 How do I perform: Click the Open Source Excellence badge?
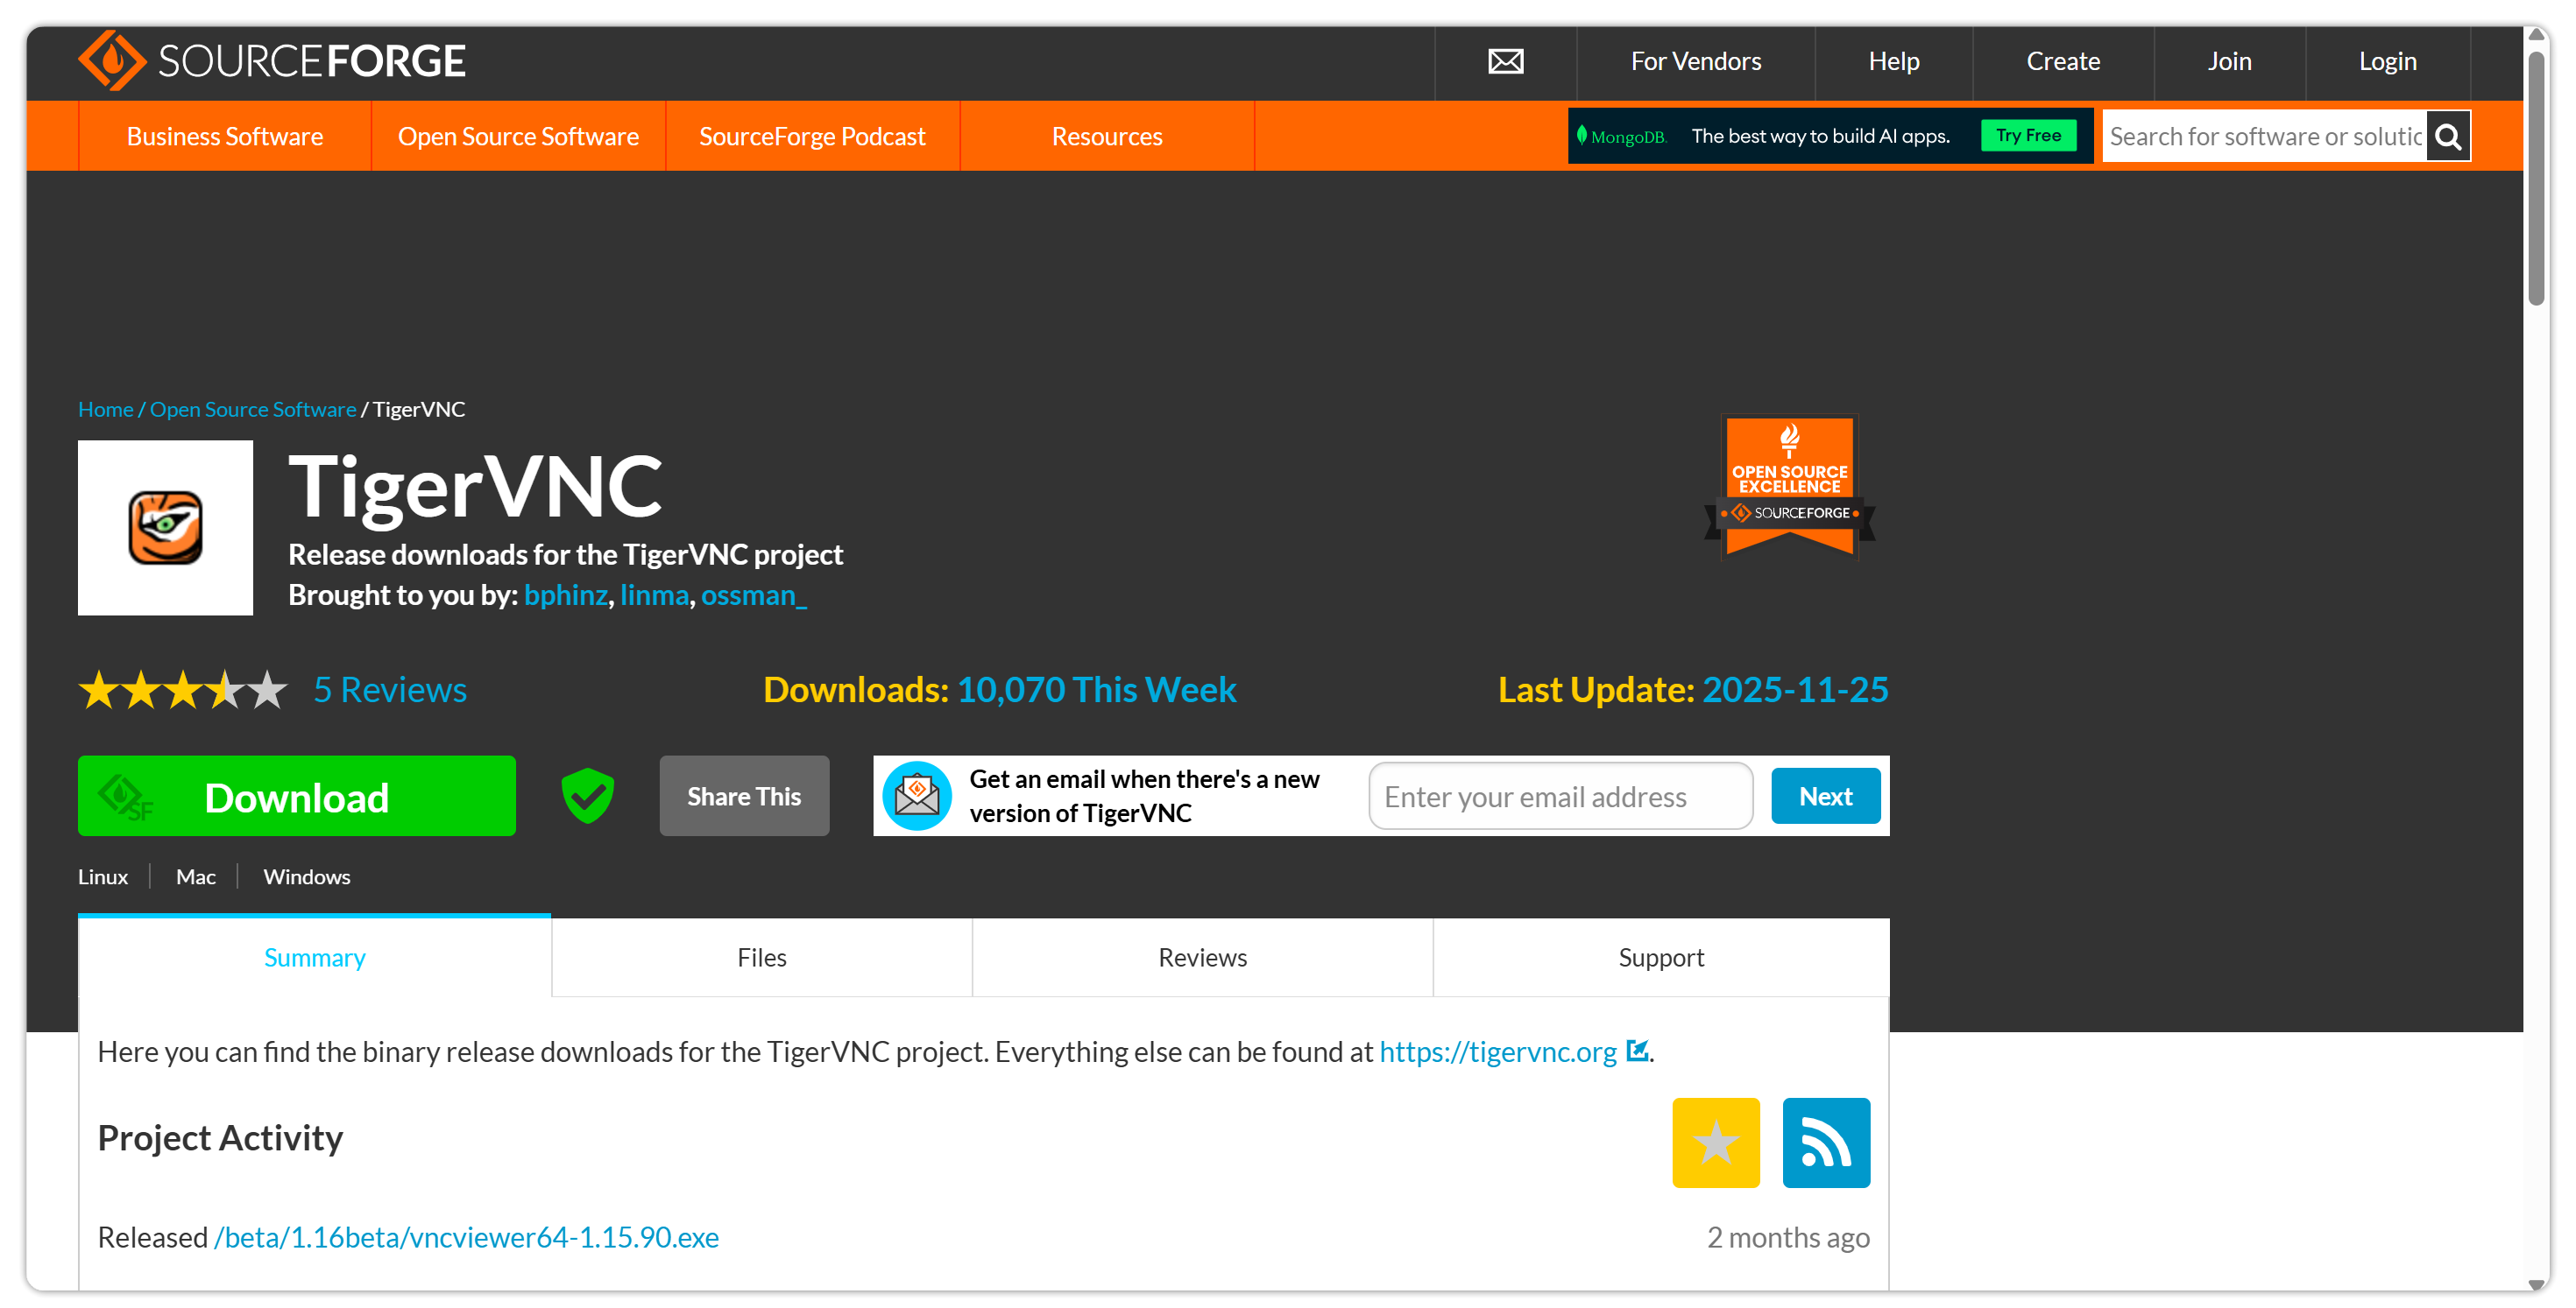click(x=1789, y=487)
